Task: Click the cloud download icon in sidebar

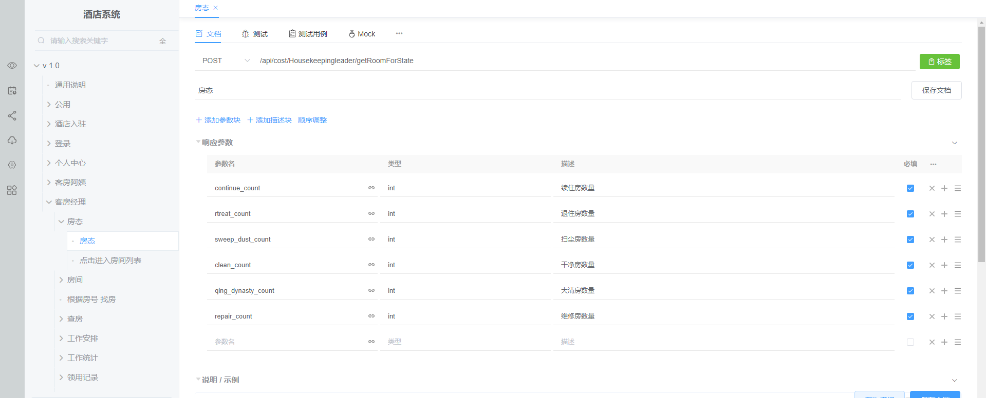Action: (12, 141)
